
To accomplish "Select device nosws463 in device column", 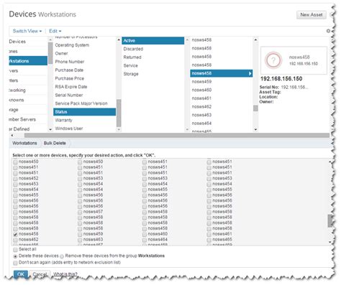I will [201, 115].
